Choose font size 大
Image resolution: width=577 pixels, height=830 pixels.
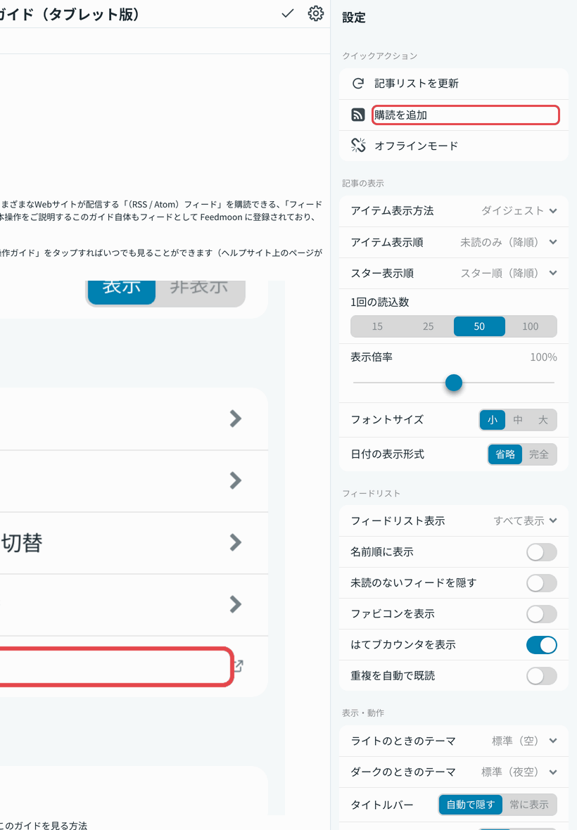point(543,420)
